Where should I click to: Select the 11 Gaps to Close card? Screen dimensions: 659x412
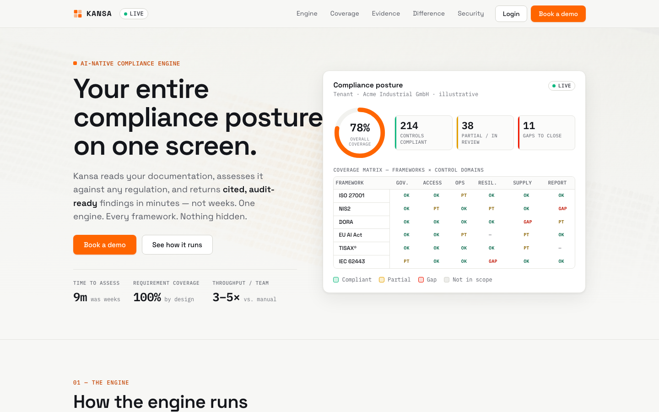546,133
